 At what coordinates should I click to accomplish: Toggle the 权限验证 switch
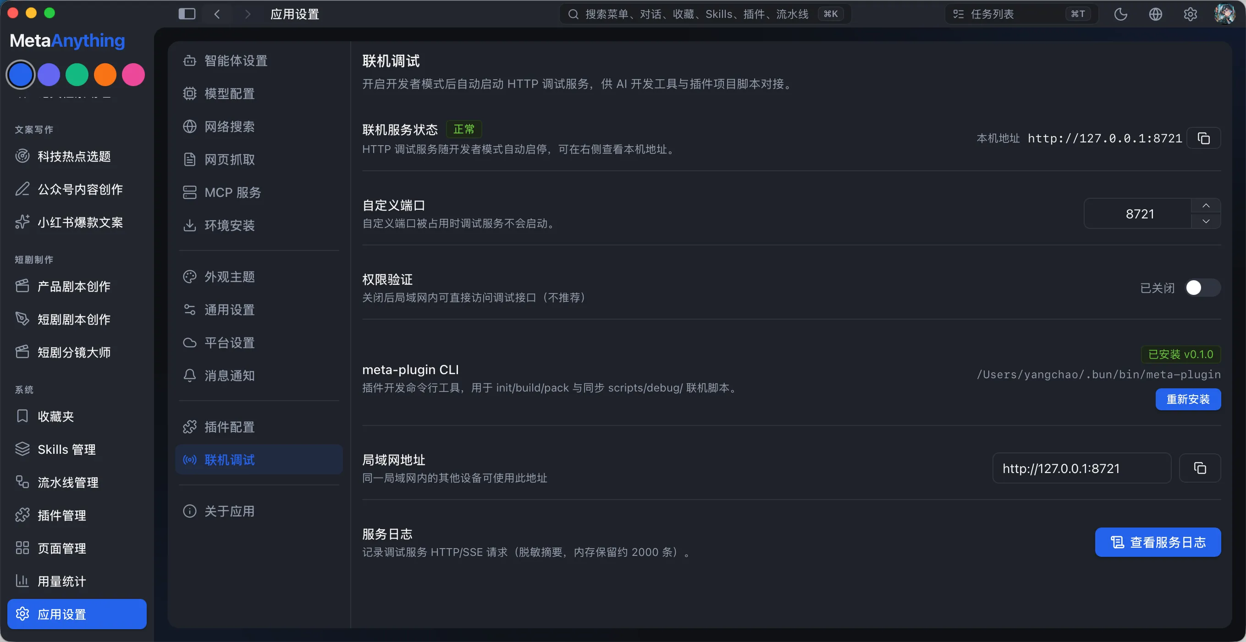click(1202, 288)
